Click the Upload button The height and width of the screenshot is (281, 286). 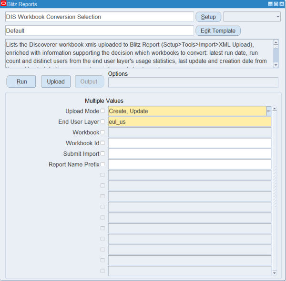pyautogui.click(x=56, y=81)
